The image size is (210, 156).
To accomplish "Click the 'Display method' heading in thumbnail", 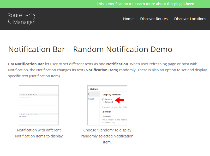I will tap(111, 95).
